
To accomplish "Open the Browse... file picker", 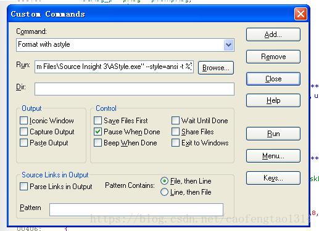I will [x=216, y=68].
